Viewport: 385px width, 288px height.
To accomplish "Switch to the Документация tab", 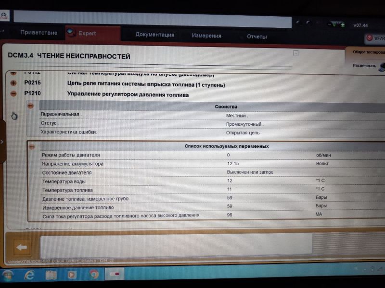I will pos(154,35).
